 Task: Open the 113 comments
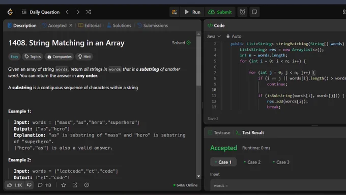click(x=44, y=185)
